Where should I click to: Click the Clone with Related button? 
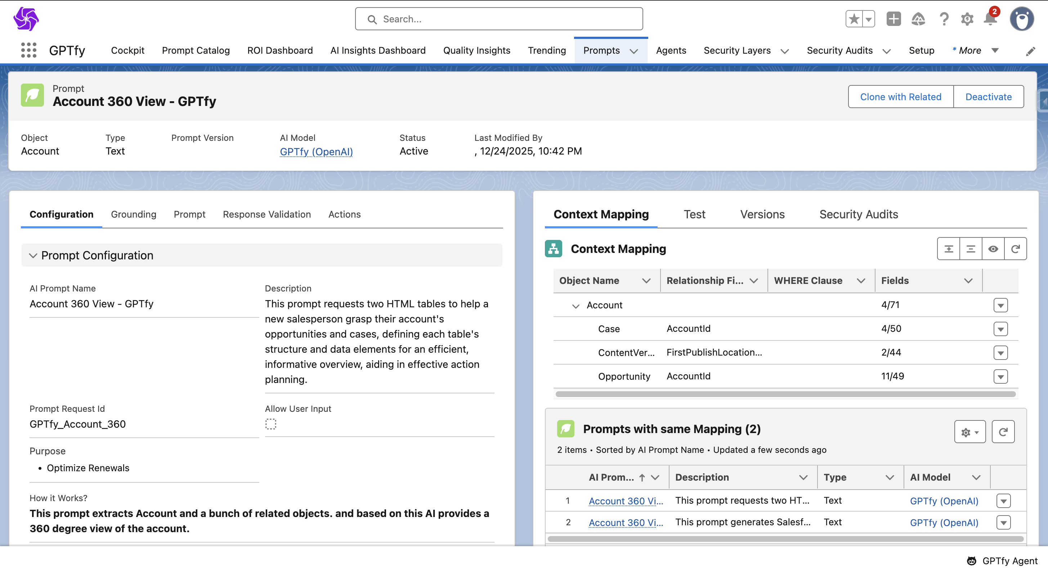coord(900,97)
